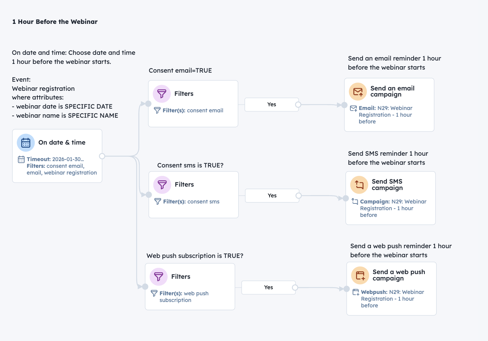Click small envelope icon beside Email: N29 text

click(353, 108)
